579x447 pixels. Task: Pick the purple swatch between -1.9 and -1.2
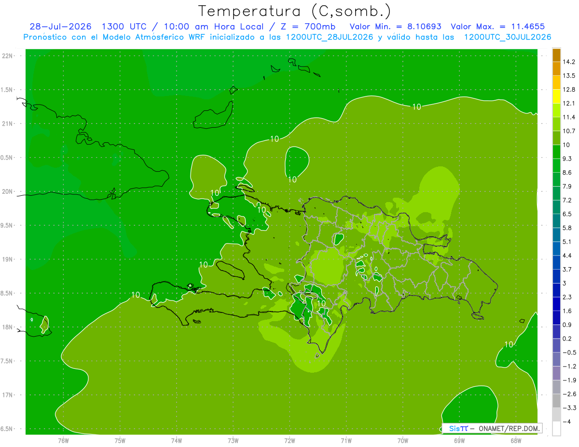tap(556, 373)
